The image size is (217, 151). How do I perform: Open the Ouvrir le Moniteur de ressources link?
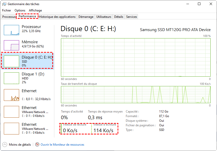pos(62,145)
